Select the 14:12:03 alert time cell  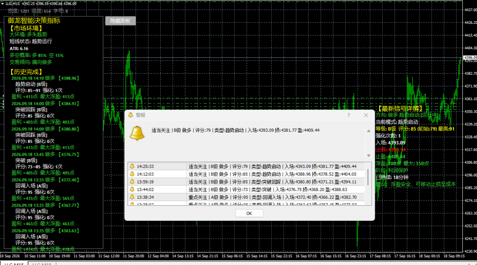[x=145, y=174]
